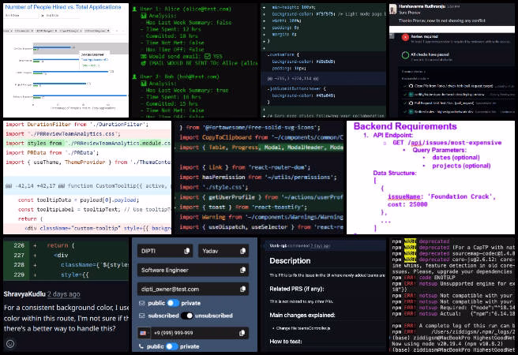Click the 'dates (optional)' query parameter
Viewport: 518px width, 355px height.
pyautogui.click(x=456, y=157)
